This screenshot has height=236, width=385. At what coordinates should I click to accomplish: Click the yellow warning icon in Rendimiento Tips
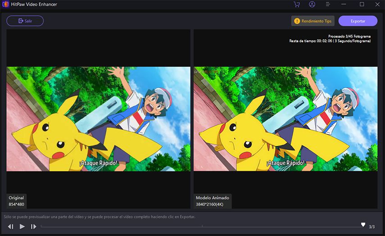(297, 21)
